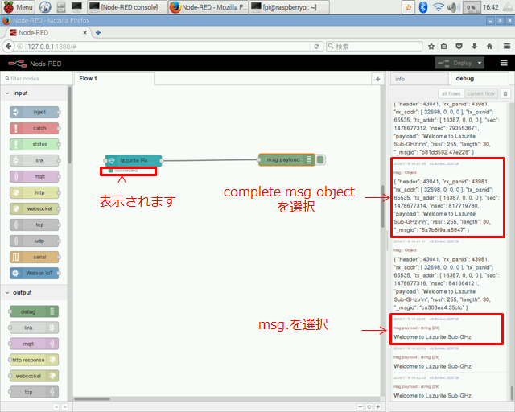Screen dimensions: 515x412
Task: Click the Deploy button
Action: [455, 63]
